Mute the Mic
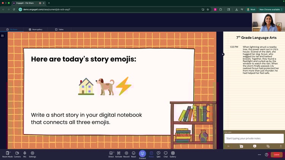The width and height of the screenshot is (285, 160). click(25, 153)
